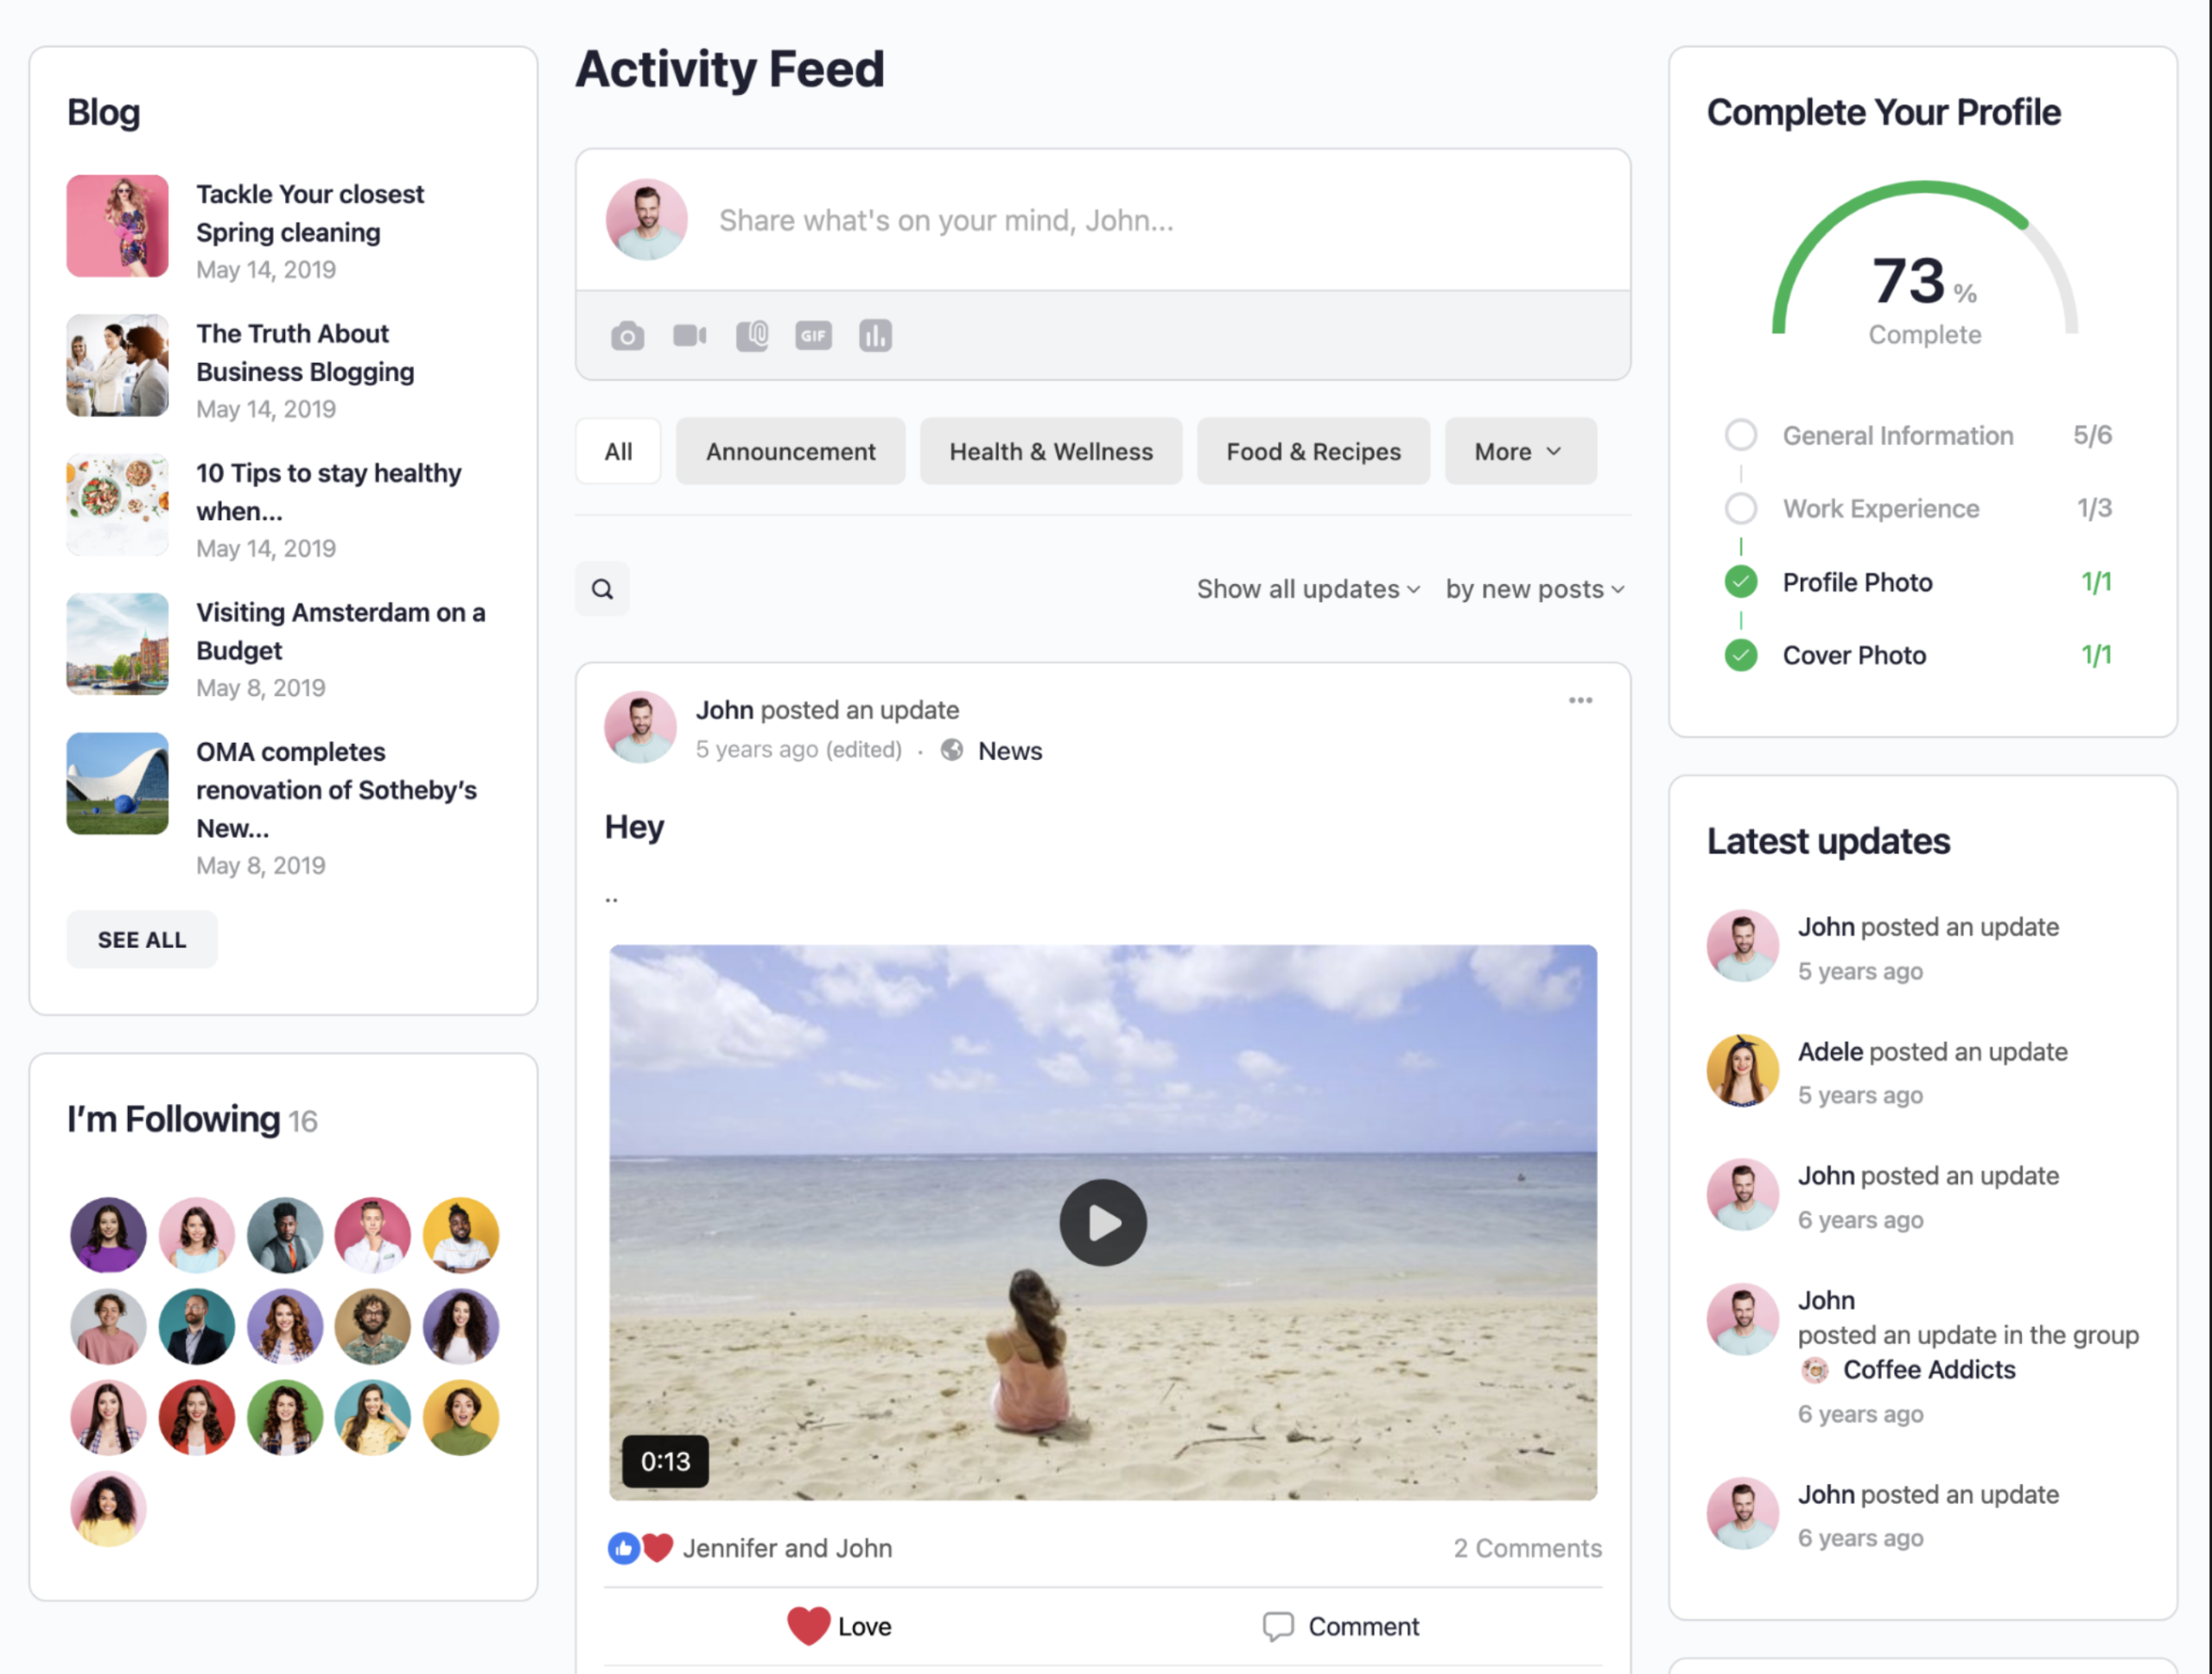Play the beach video
This screenshot has height=1674, width=2212.
point(1102,1222)
